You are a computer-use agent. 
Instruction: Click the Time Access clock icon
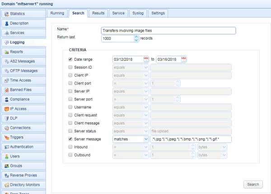click(7, 80)
